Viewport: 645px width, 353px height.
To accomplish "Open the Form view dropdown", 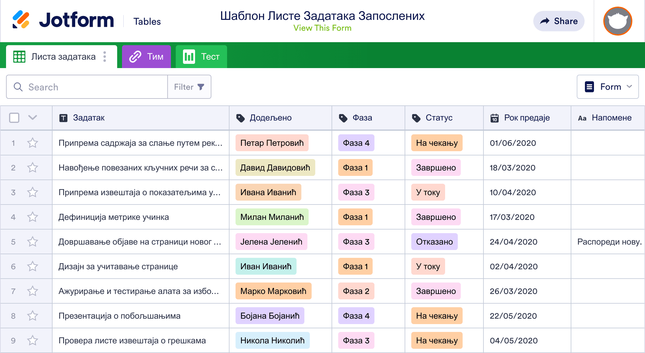I will 608,87.
